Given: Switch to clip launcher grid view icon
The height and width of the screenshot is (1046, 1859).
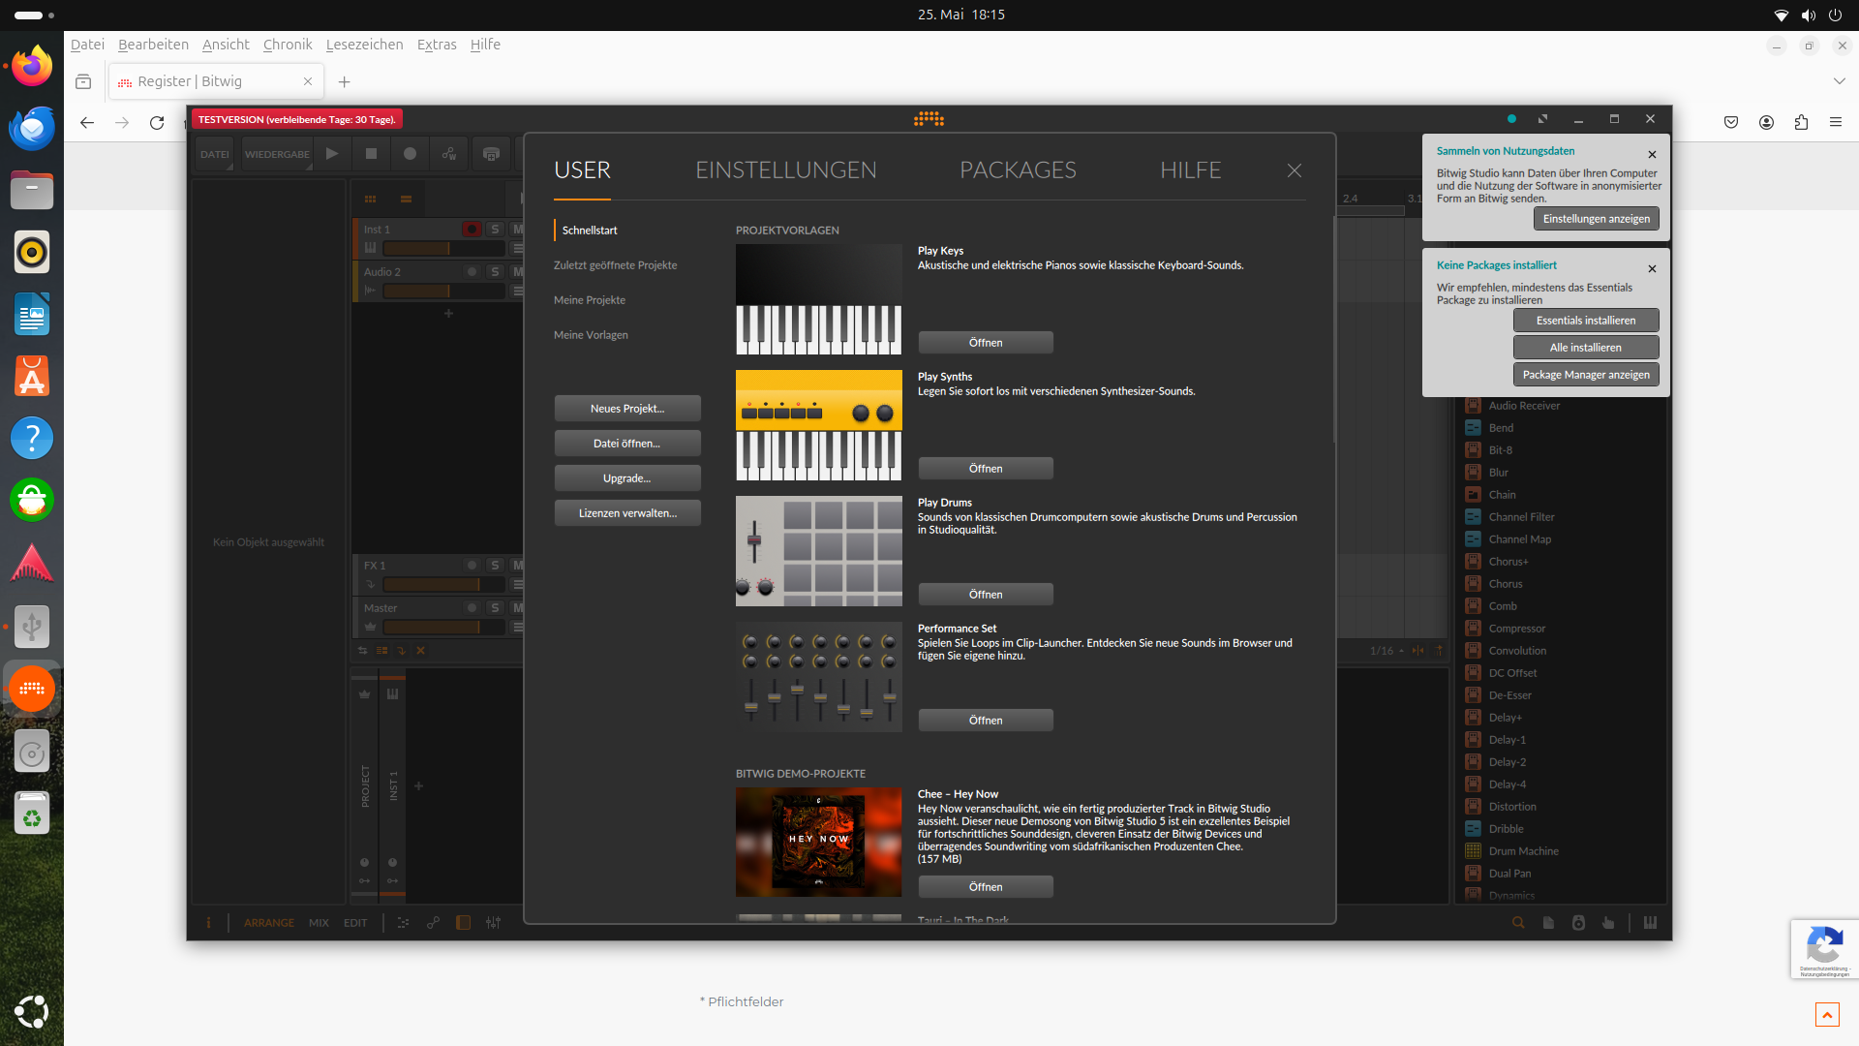Looking at the screenshot, I should [370, 200].
